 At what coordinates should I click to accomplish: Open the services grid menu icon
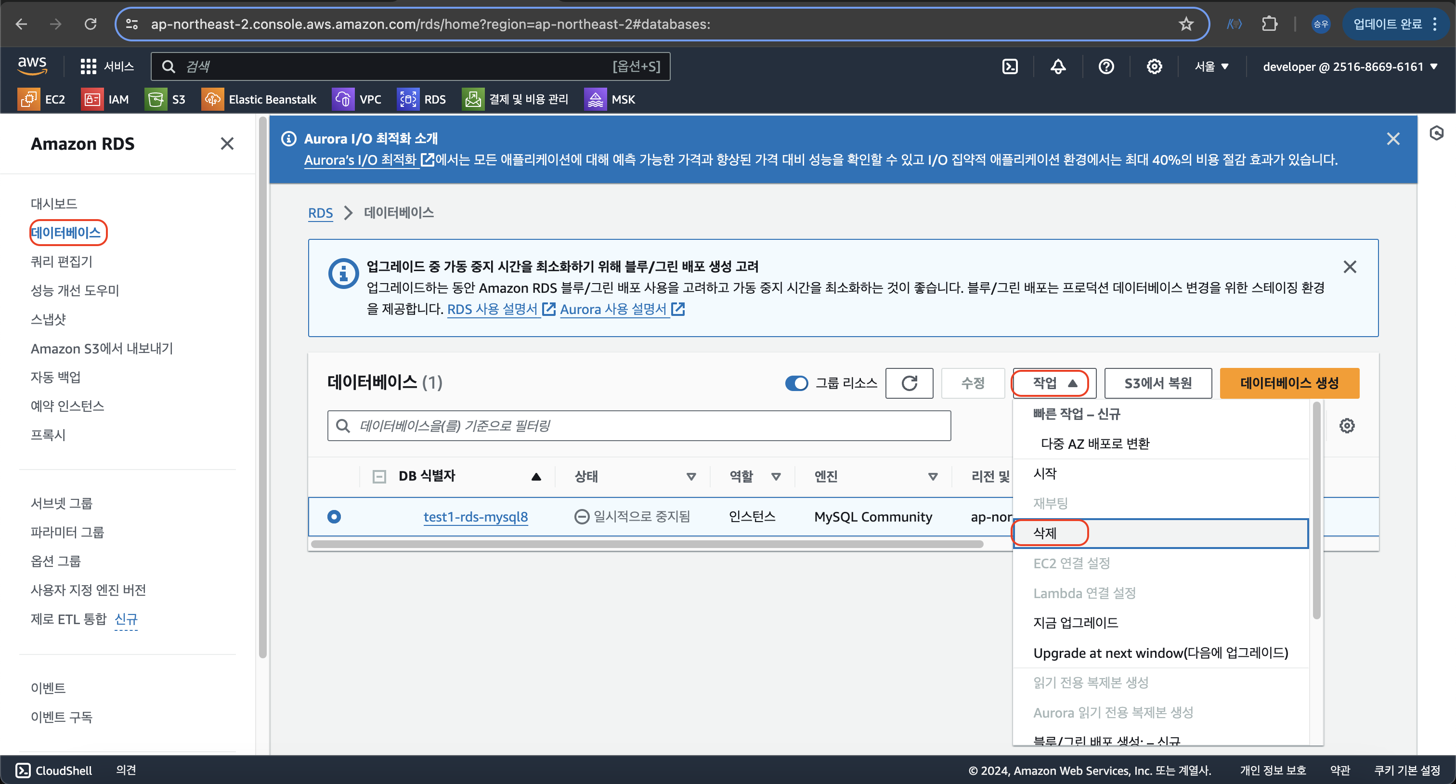tap(88, 67)
